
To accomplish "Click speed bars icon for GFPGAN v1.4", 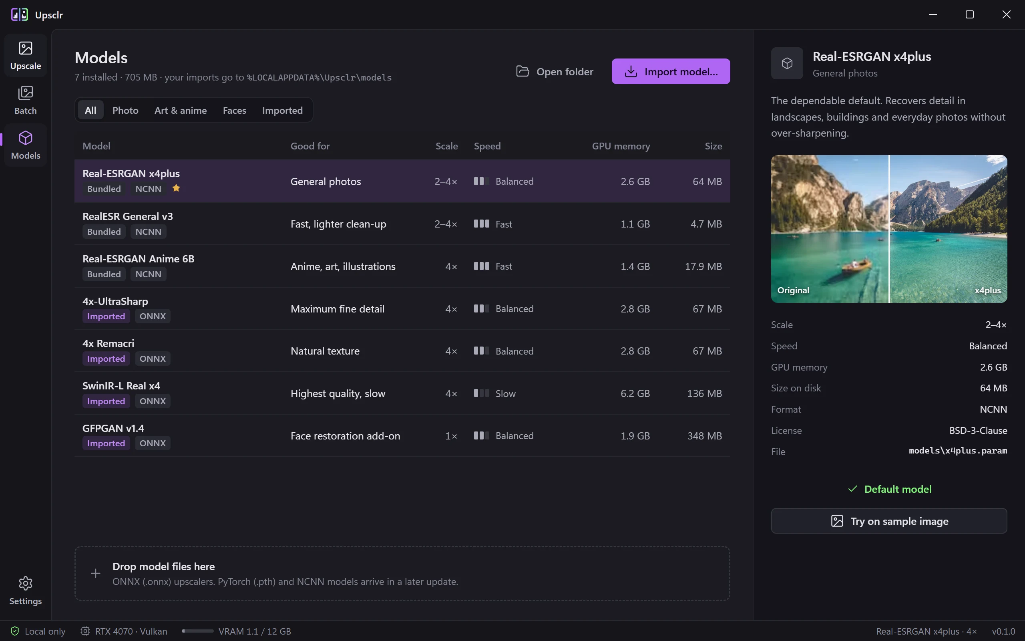I will [482, 435].
